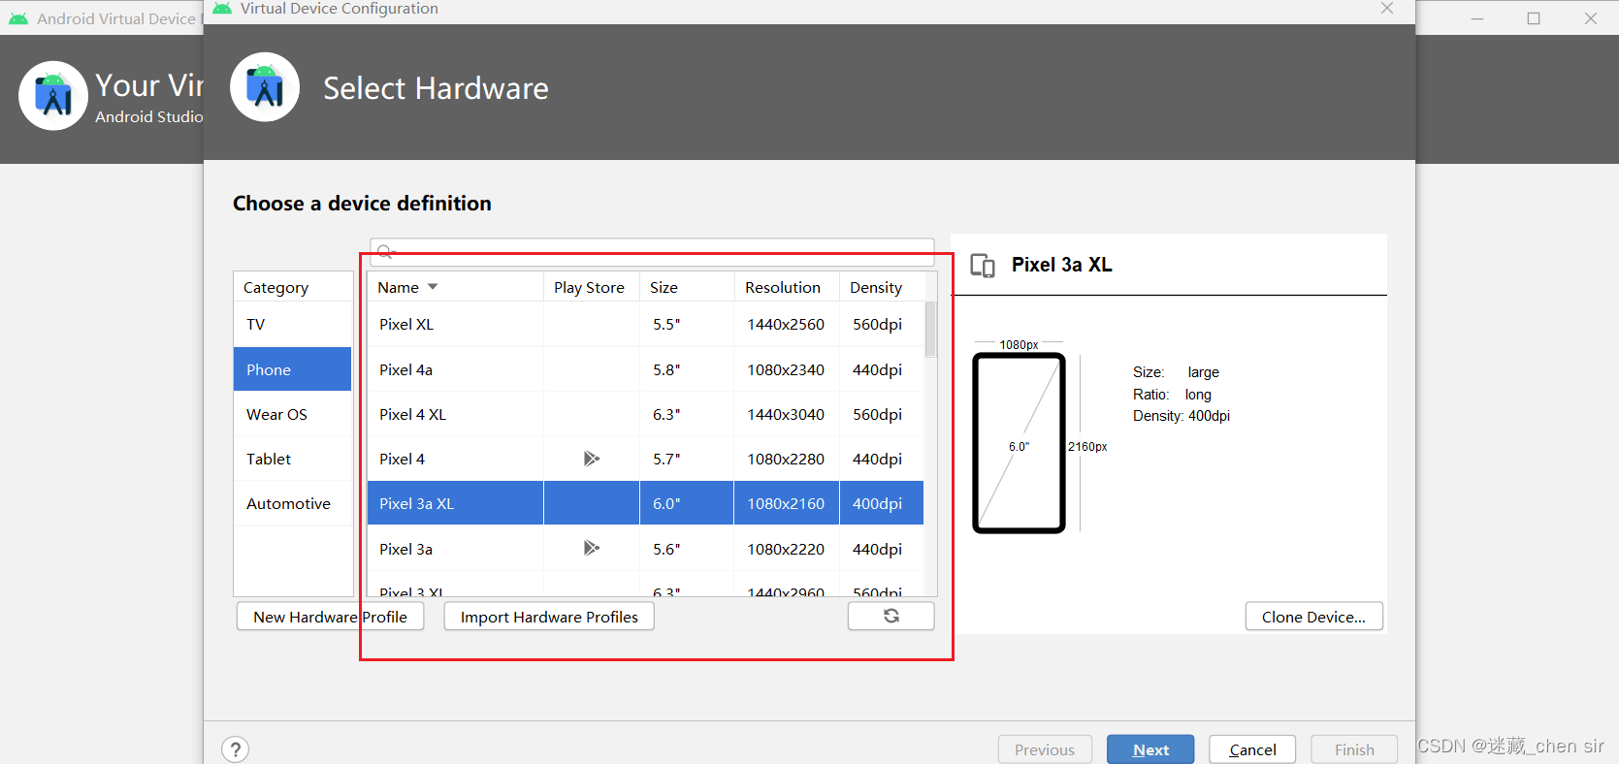Viewport: 1619px width, 764px height.
Task: Close the Virtual Device Configuration dialog
Action: pos(1387,9)
